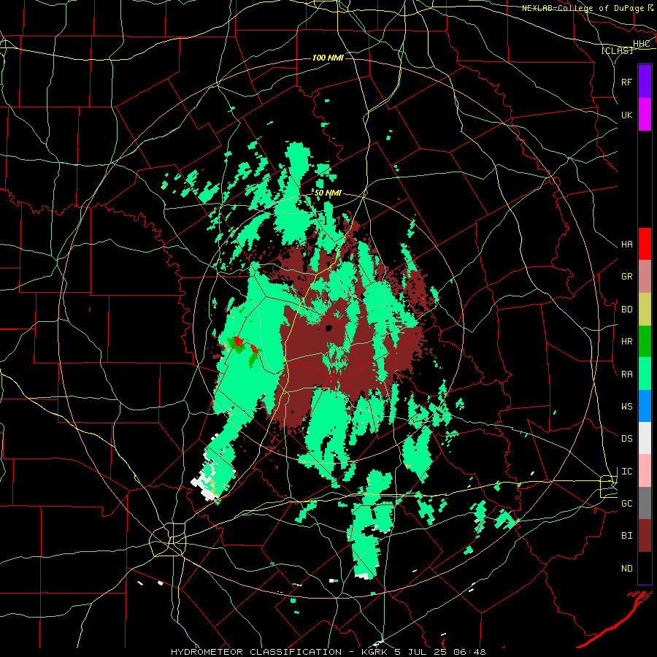Image resolution: width=657 pixels, height=657 pixels.
Task: Click the UK magenta legend swatch
Action: (645, 114)
